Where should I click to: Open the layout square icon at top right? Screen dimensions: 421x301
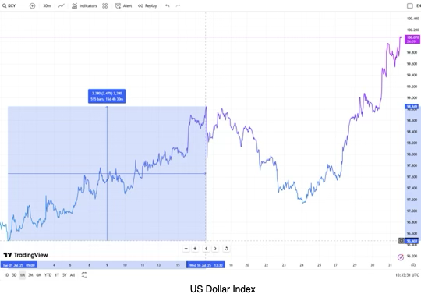coord(410,6)
